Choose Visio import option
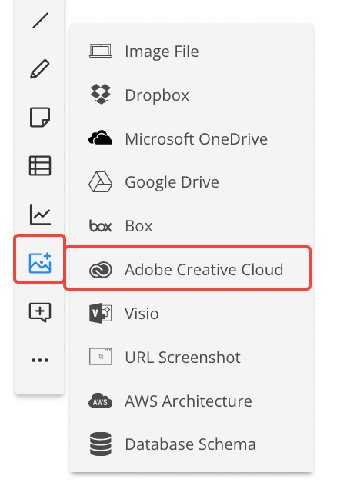The image size is (337, 489). point(192,313)
